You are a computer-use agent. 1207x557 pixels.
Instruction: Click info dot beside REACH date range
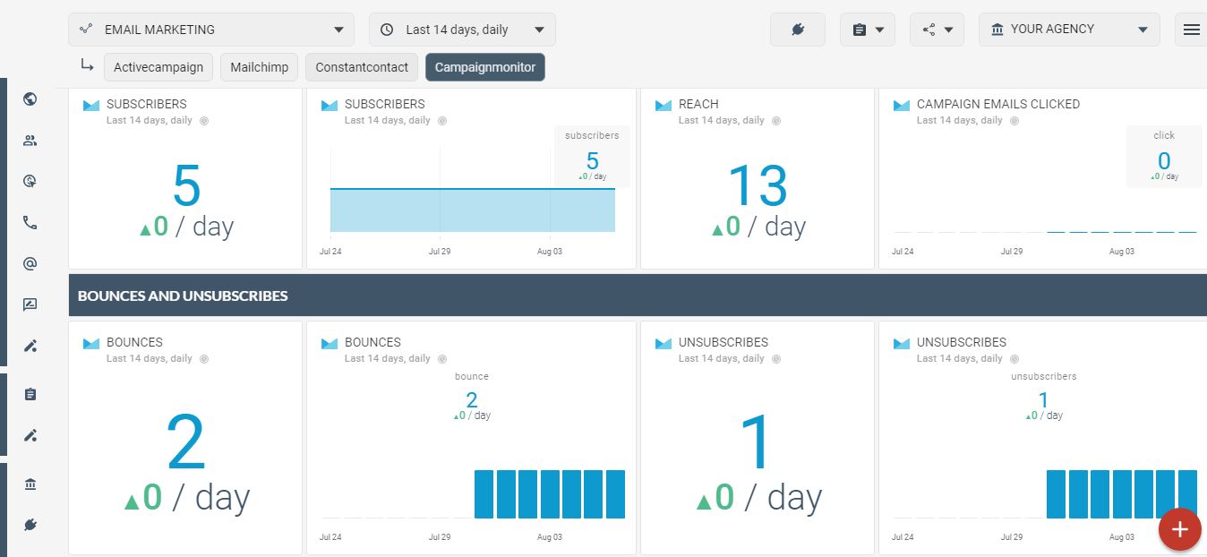tap(776, 120)
